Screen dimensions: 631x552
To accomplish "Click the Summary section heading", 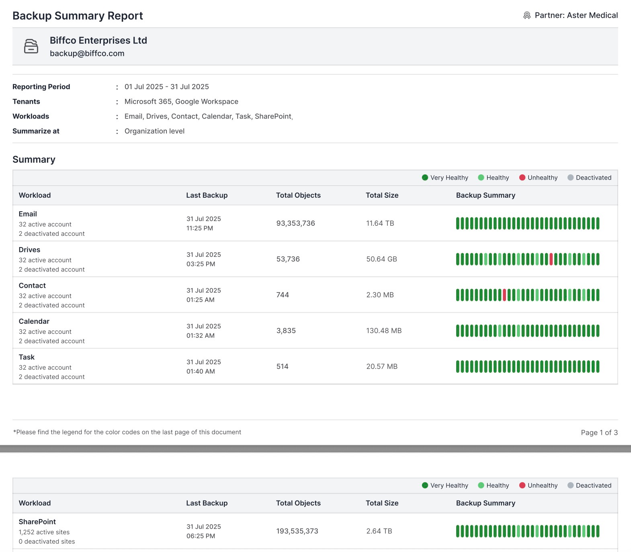I will (34, 159).
